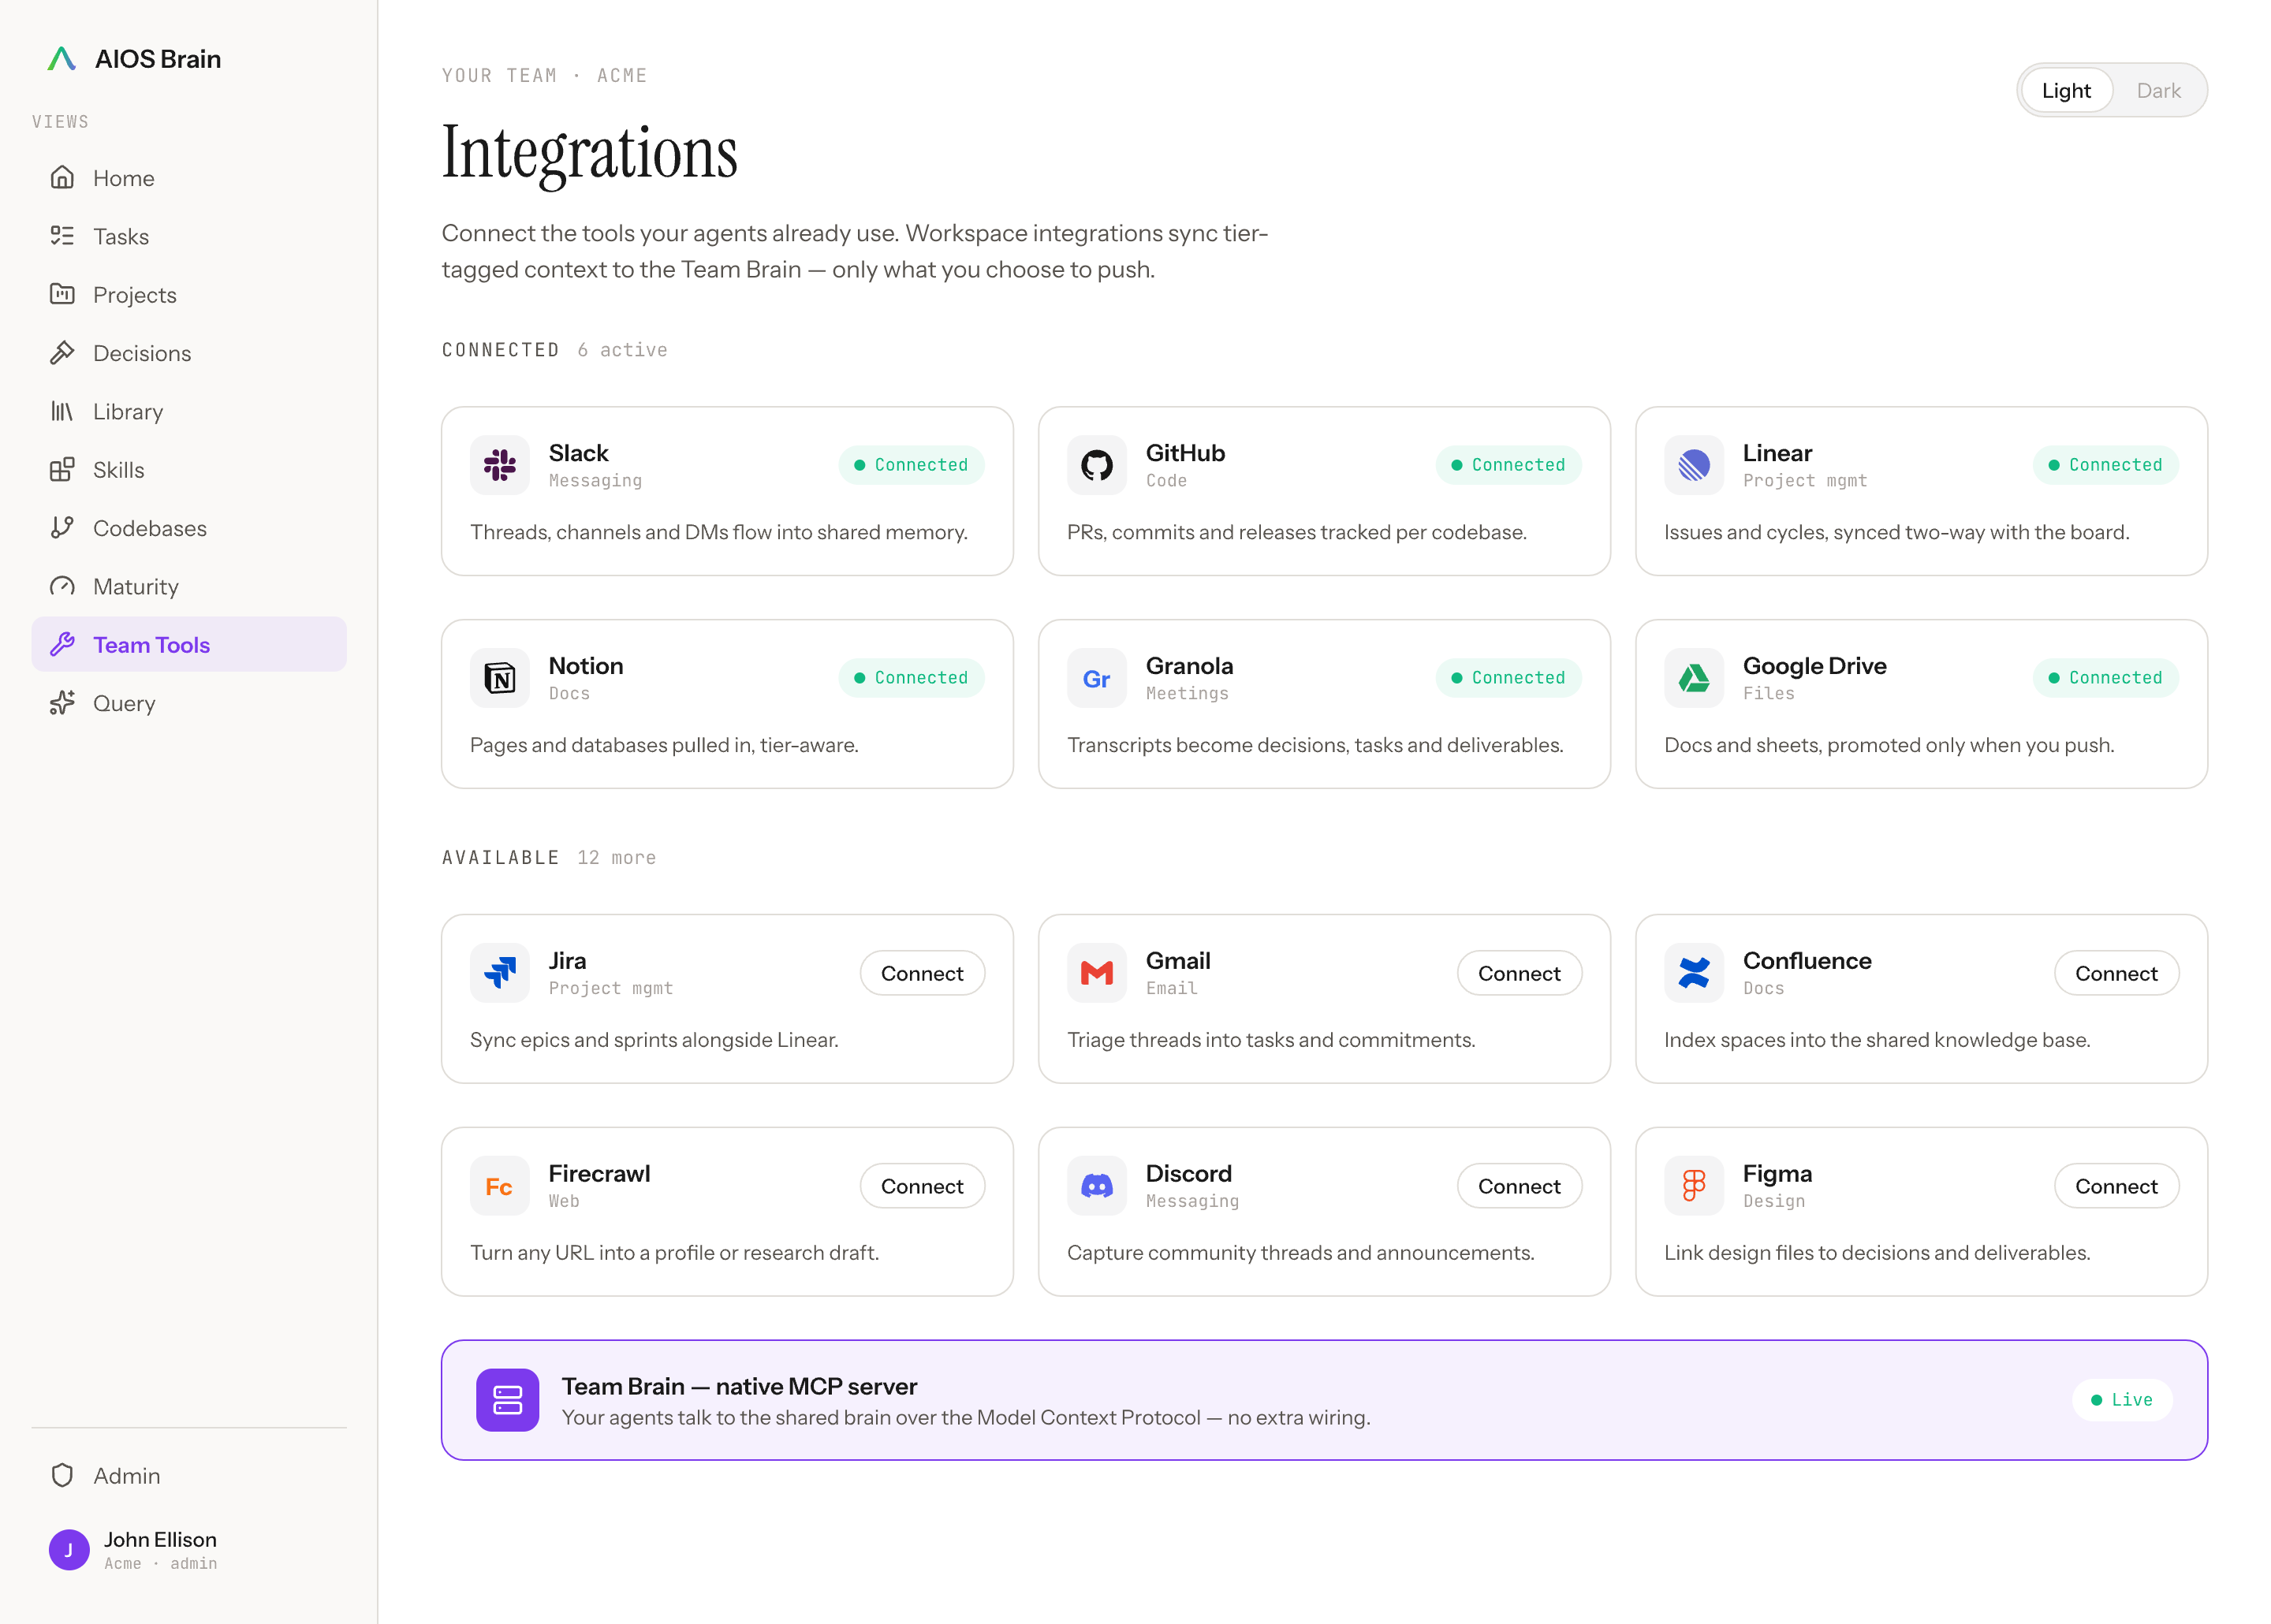Screen dimensions: 2271x1624
Task: Click the Skills blocks icon
Action: click(x=62, y=469)
